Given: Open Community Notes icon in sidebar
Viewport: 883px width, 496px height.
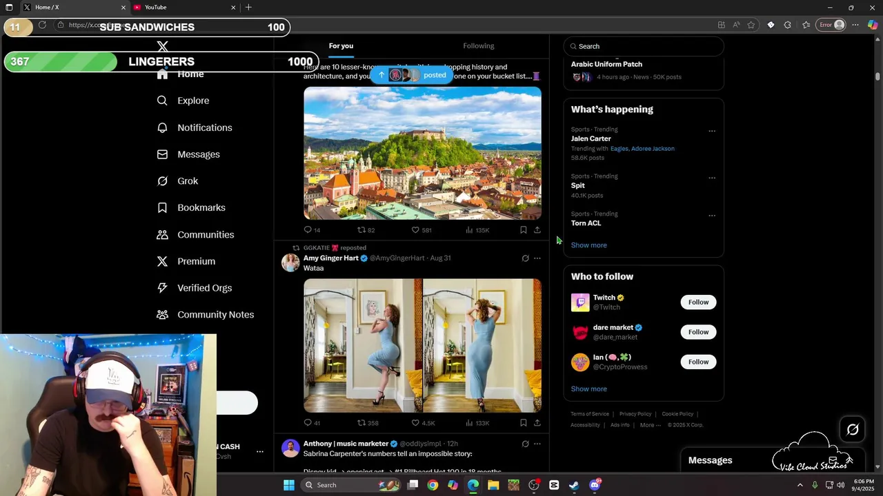Looking at the screenshot, I should (162, 315).
